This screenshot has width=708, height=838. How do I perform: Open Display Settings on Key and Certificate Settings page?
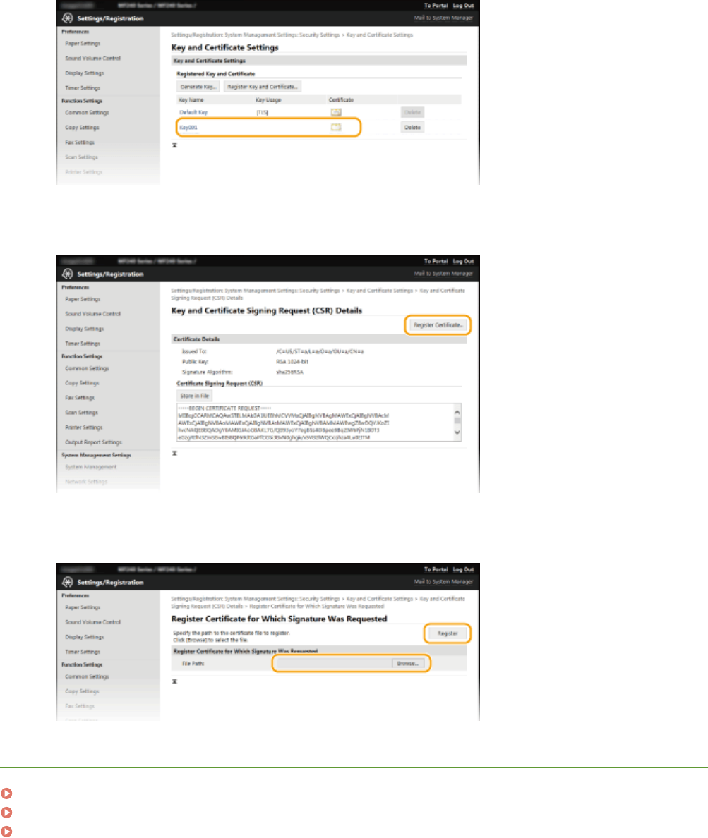85,73
